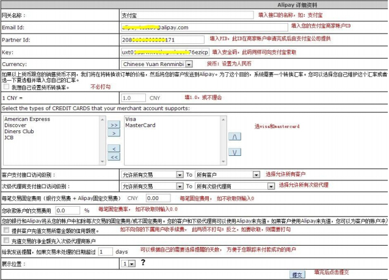The height and width of the screenshot is (280, 389).
Task: Move selected card down with \/ button
Action: 234,152
